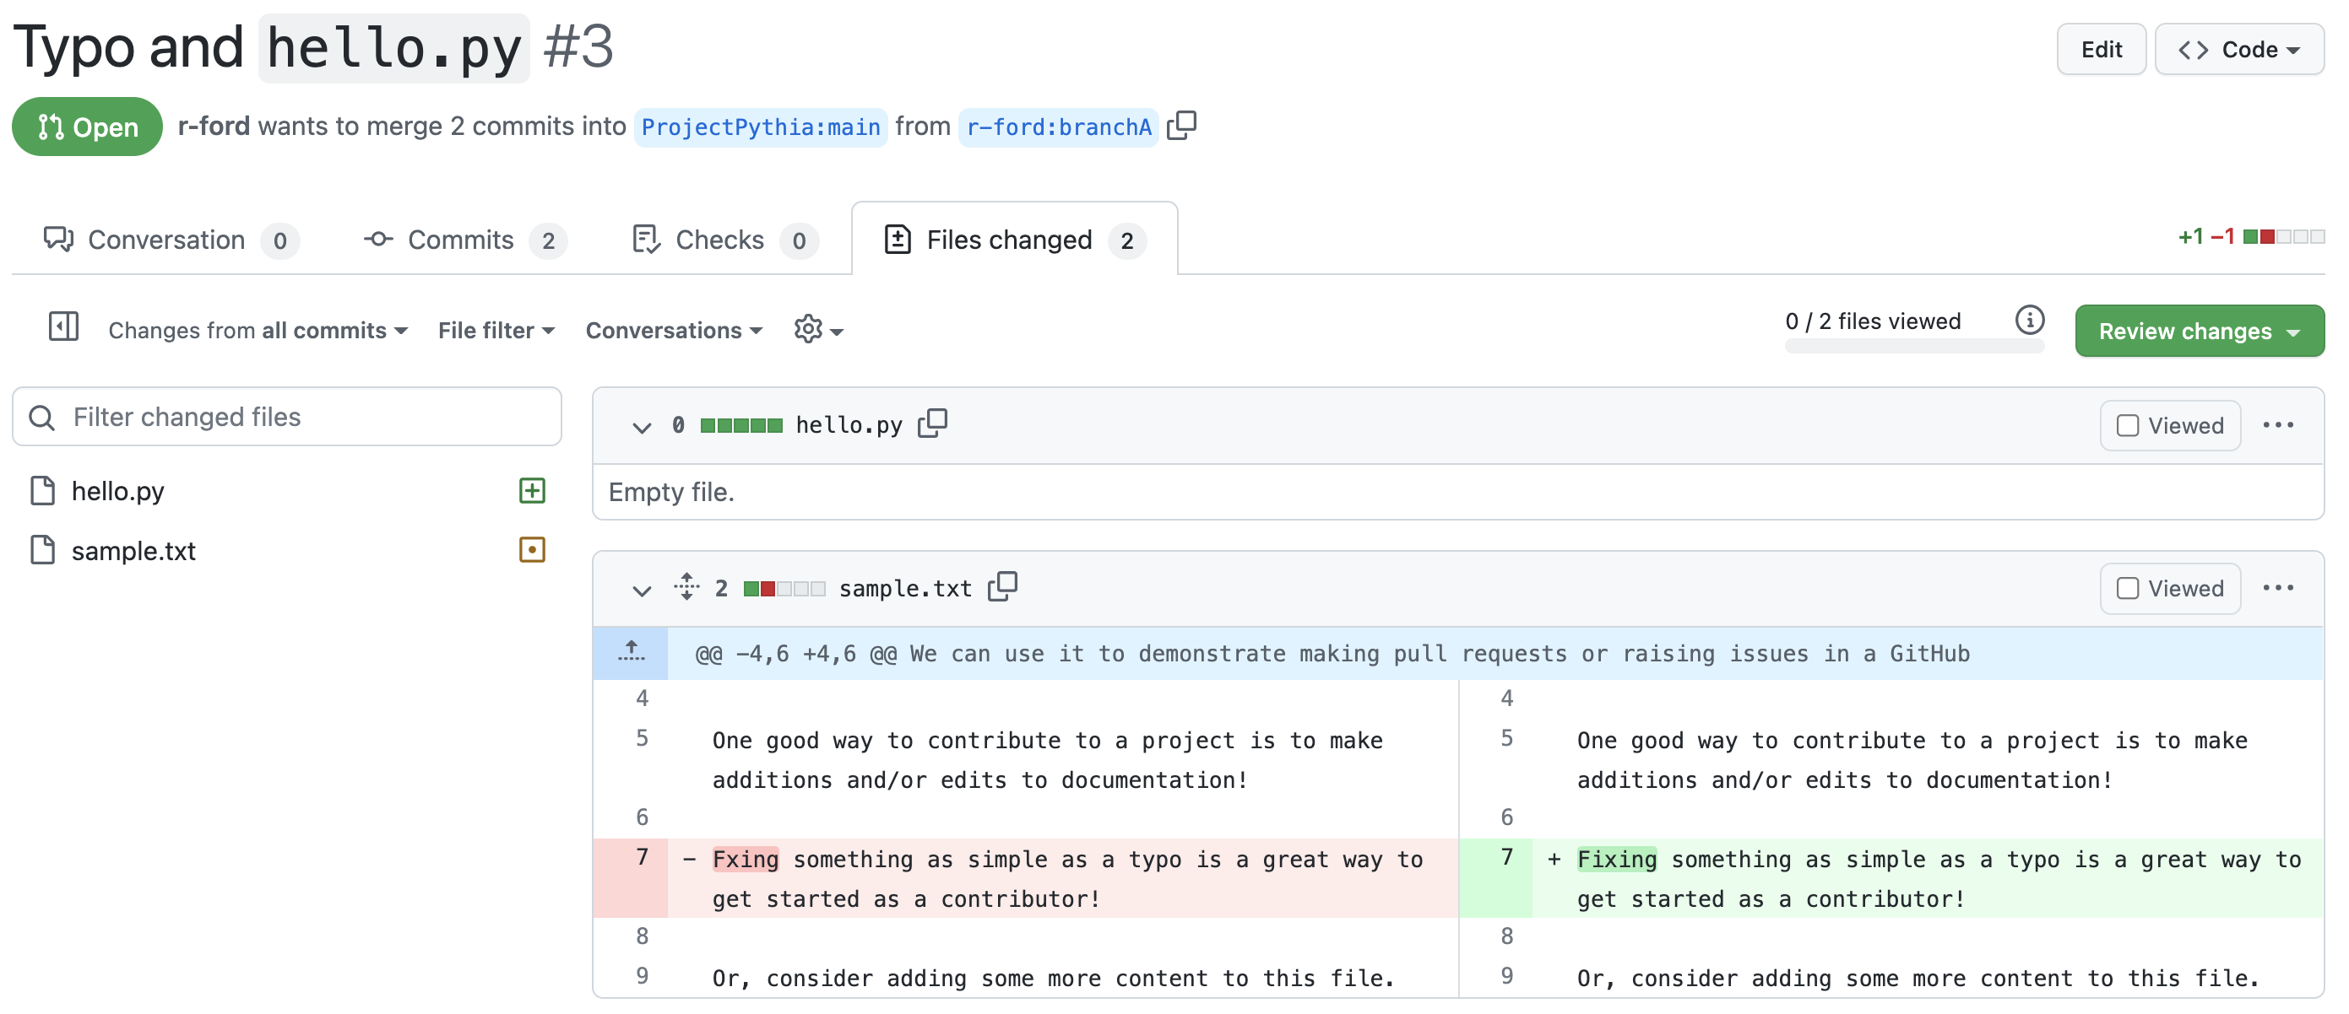Screen dimensions: 2349x1014
Task: Open more options for hello.py file
Action: [2277, 425]
